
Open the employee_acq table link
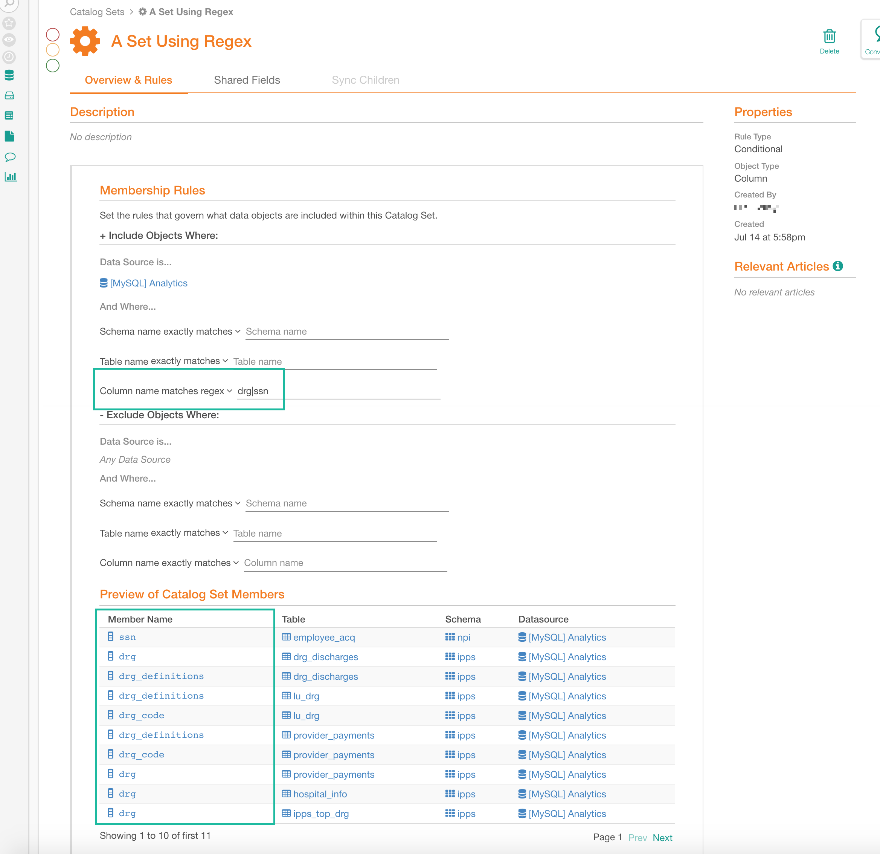click(324, 637)
